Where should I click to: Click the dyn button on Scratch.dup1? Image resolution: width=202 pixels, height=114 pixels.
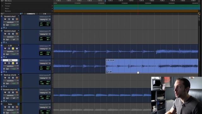tap(8, 25)
